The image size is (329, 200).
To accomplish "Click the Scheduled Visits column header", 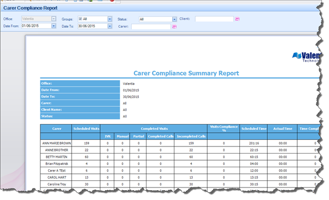I will click(x=86, y=128).
